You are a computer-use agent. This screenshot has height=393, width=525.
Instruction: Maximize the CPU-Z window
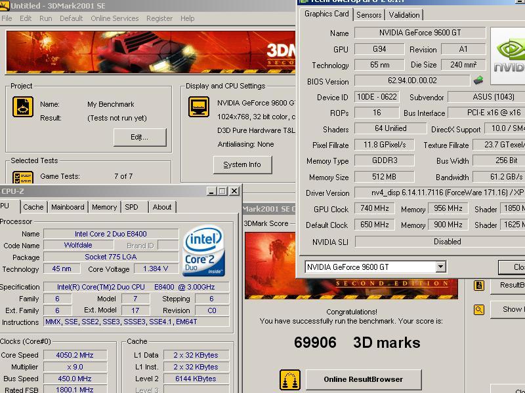point(222,191)
